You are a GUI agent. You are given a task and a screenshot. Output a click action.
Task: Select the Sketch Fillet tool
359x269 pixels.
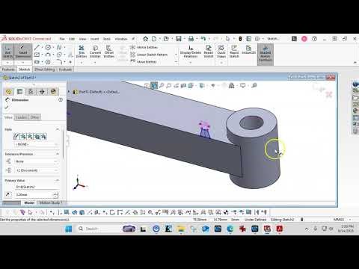click(59, 61)
